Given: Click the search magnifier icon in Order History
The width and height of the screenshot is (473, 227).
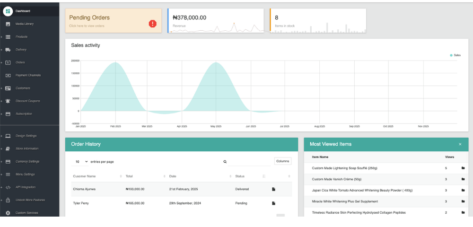Looking at the screenshot, I should coord(225,162).
